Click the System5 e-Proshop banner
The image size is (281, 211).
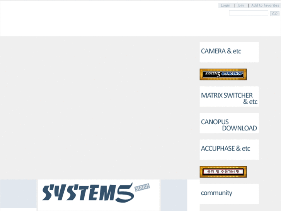(x=223, y=74)
